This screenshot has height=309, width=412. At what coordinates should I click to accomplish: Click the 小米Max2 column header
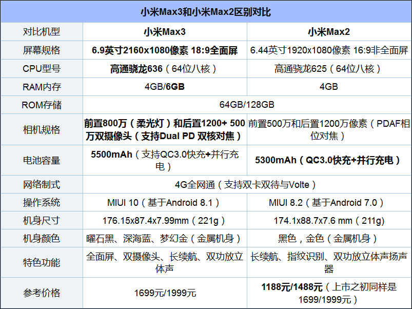329,32
